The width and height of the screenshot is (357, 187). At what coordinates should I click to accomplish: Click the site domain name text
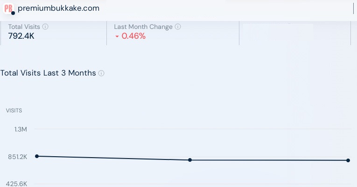pyautogui.click(x=58, y=8)
